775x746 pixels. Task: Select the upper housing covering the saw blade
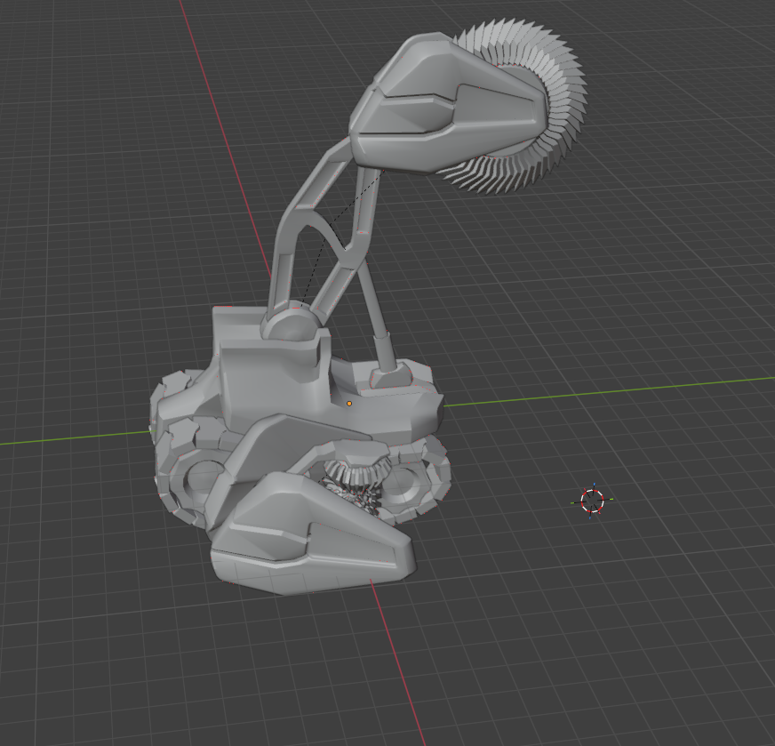point(445,107)
